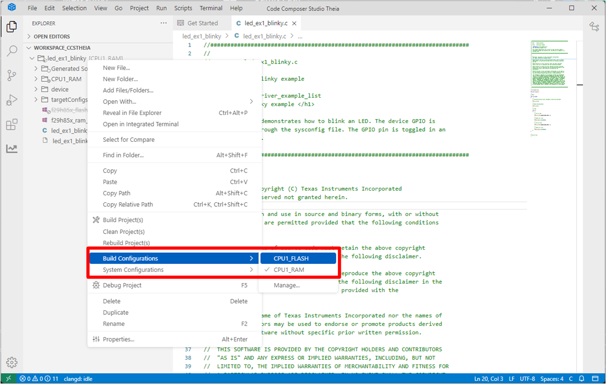Click Debug Project in context menu
Image resolution: width=606 pixels, height=384 pixels.
(122, 286)
